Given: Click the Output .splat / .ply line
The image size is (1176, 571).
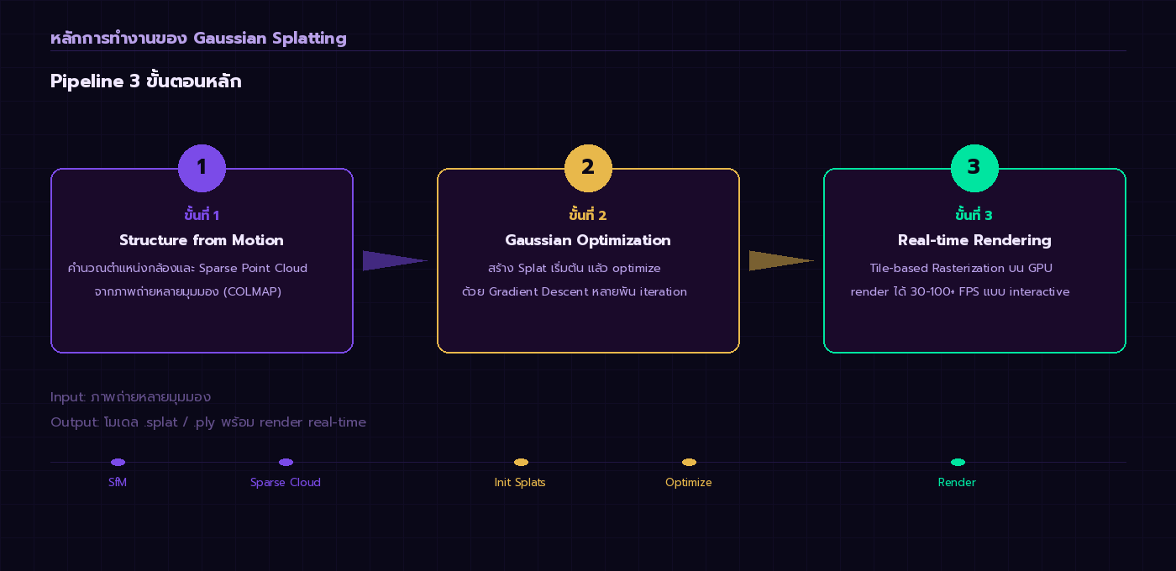Looking at the screenshot, I should pyautogui.click(x=208, y=422).
